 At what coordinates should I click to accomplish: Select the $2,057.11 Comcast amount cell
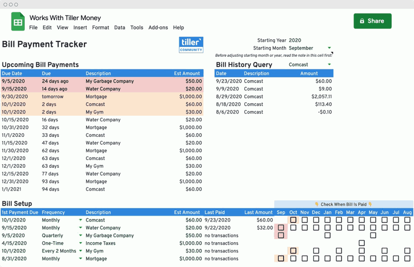(x=321, y=97)
